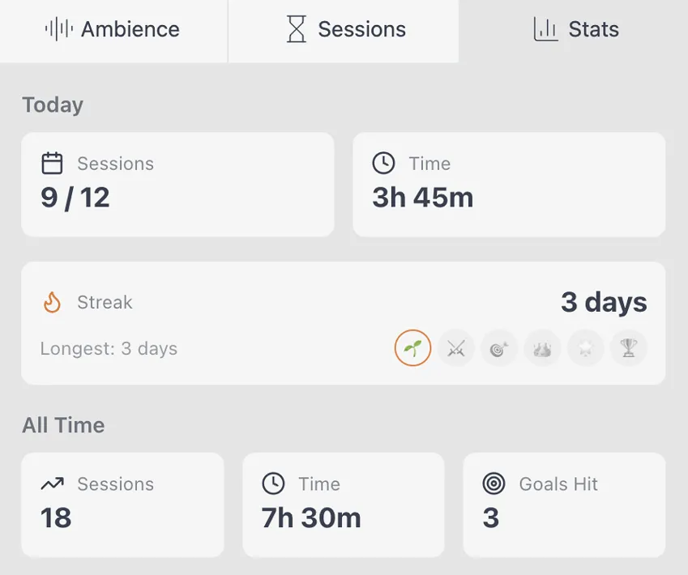The image size is (688, 575).
Task: Click the seedling streak badge
Action: click(412, 347)
